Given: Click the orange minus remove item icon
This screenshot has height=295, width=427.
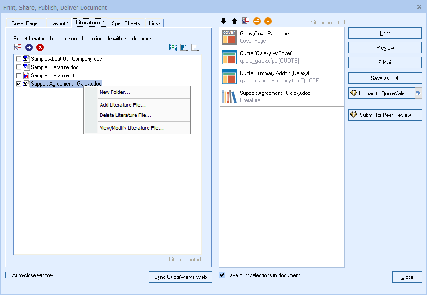Looking at the screenshot, I should point(268,21).
